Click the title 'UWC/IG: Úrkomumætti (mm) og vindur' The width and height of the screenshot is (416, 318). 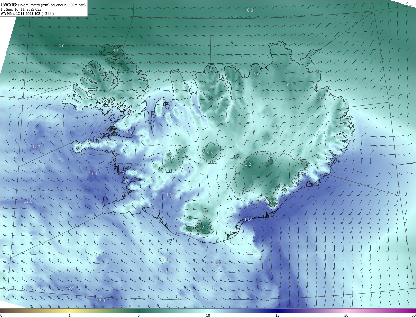point(43,5)
